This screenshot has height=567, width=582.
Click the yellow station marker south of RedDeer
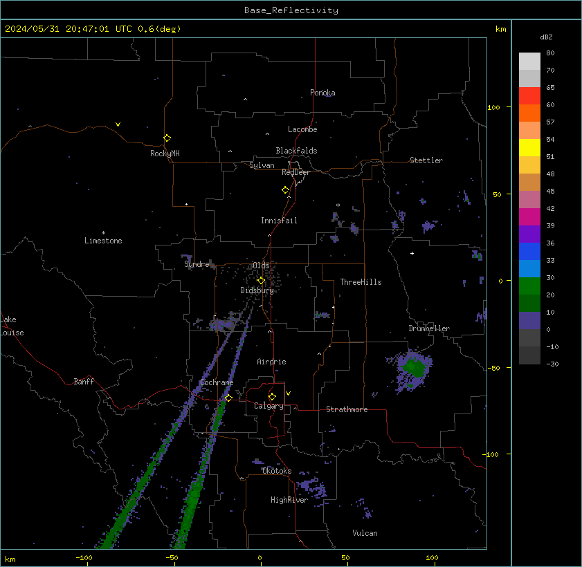[285, 190]
